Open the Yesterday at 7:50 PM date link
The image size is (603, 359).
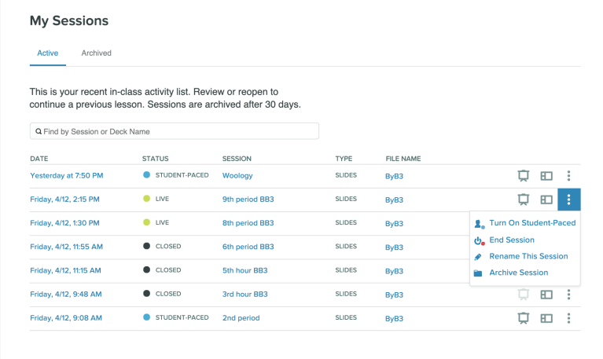(x=67, y=176)
